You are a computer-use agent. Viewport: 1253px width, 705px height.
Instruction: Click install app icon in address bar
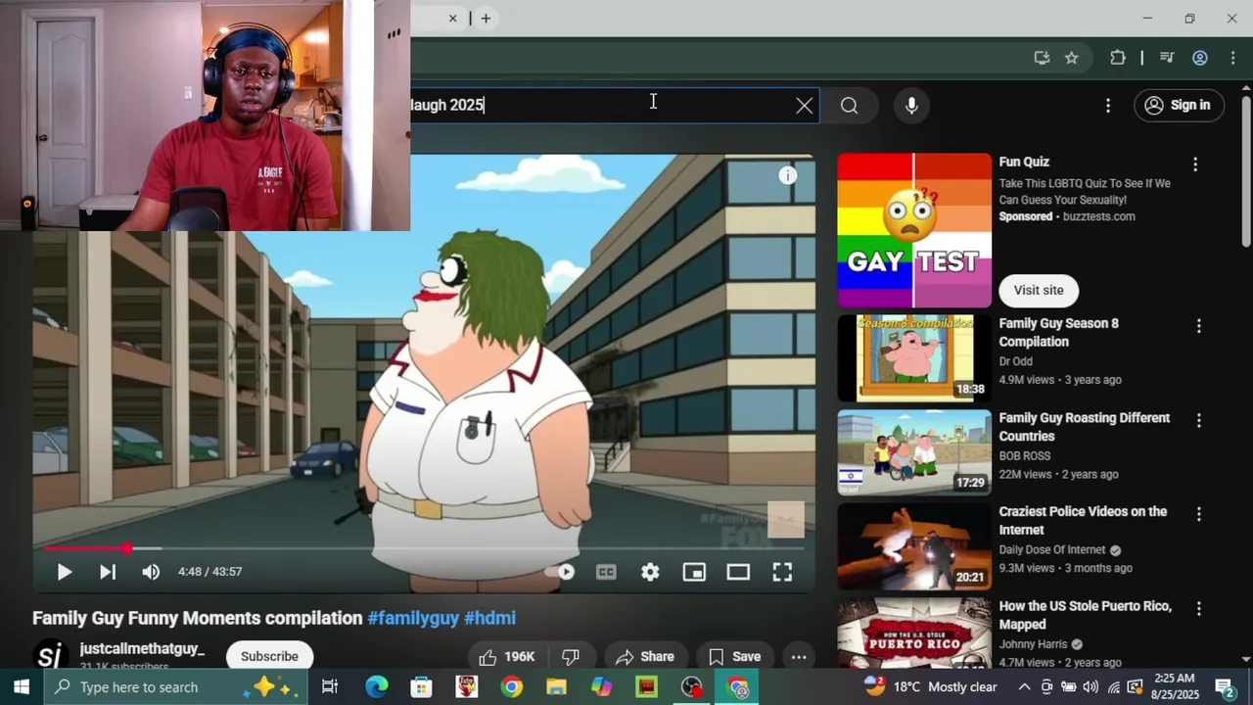1042,58
